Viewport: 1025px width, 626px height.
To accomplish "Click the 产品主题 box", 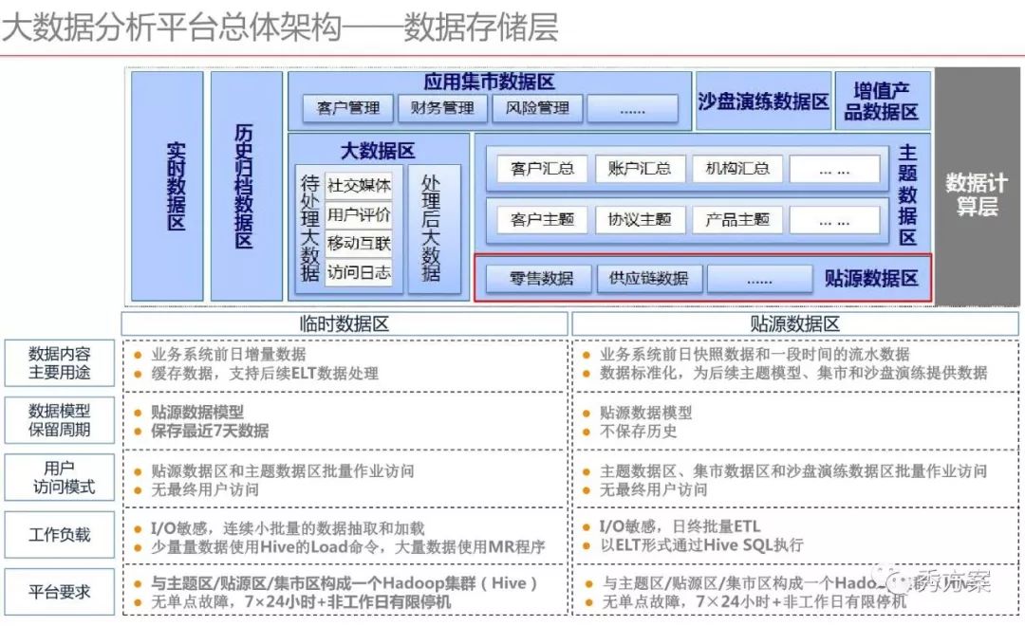I will click(737, 219).
